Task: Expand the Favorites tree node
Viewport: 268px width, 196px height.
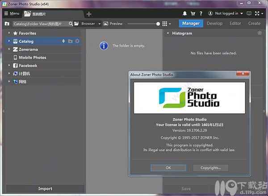Action: 9,33
